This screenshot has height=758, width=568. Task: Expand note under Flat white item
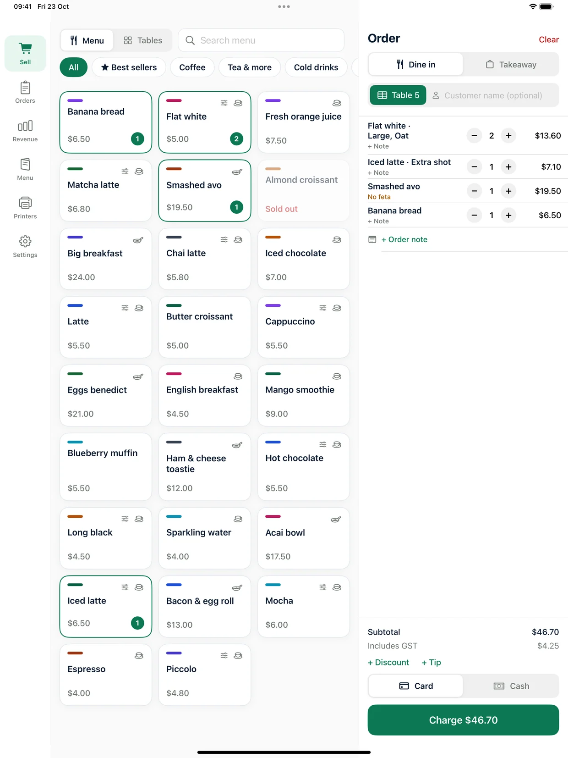(378, 146)
